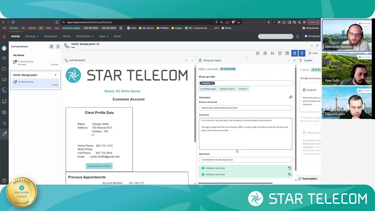
Task: Open the Transcription tab
Action: coord(308,179)
